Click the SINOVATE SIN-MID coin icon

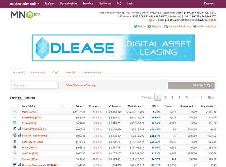(15, 135)
